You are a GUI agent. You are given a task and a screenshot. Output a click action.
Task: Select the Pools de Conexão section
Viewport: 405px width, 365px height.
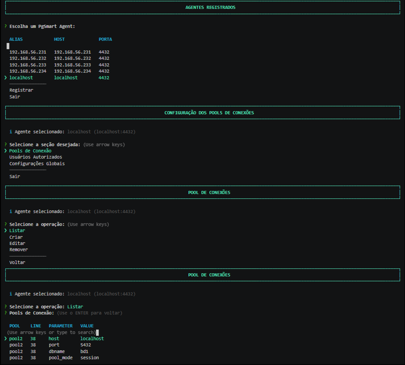[x=30, y=151]
